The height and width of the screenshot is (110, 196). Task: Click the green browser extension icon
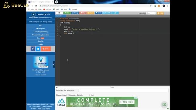point(155,6)
